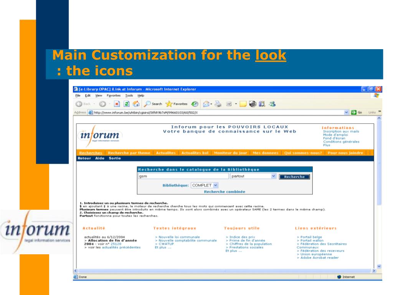Go to the Home page icon
Image resolution: width=393 pixels, height=295 pixels.
(x=136, y=104)
